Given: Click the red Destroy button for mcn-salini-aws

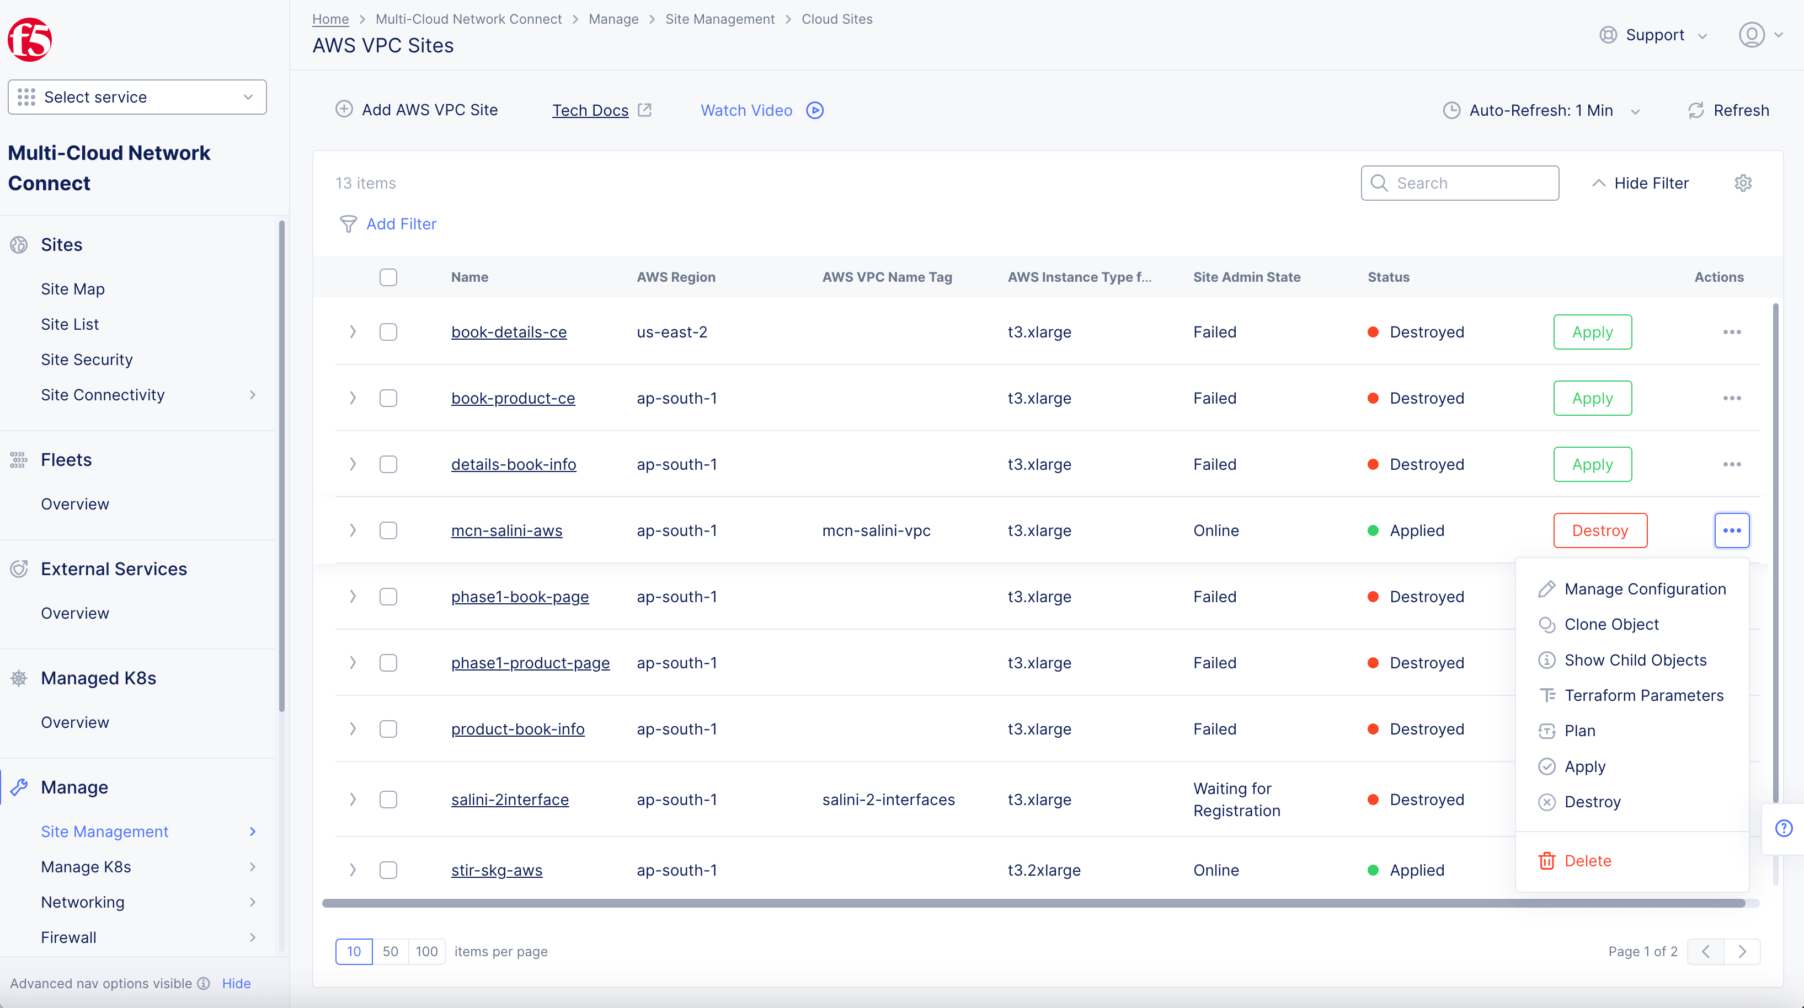Looking at the screenshot, I should 1600,530.
